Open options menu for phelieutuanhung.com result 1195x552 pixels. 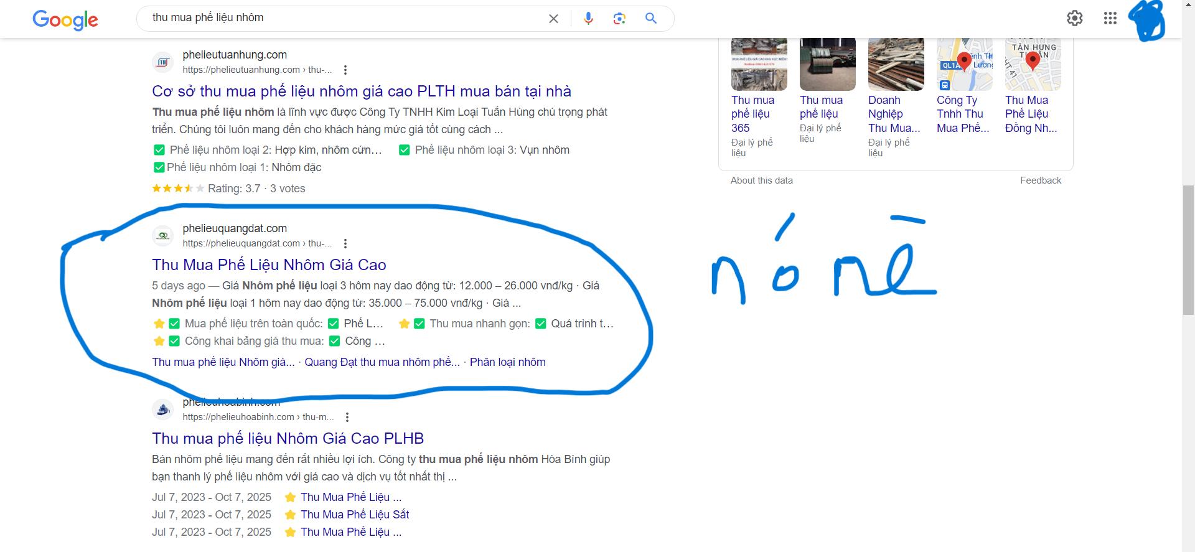tap(345, 70)
